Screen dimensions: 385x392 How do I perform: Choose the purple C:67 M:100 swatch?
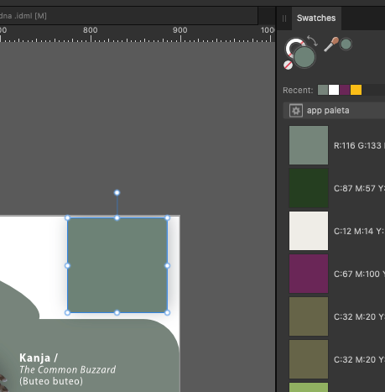(309, 274)
